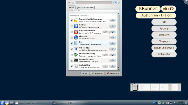The image size is (188, 105).
Task: Uncheck Rechtschreibprüfung
Action: (72, 55)
